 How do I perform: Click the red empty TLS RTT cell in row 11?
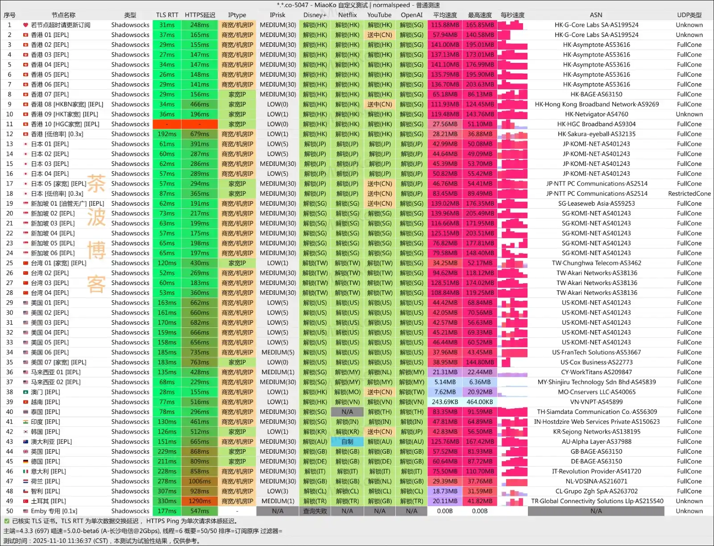(167, 124)
